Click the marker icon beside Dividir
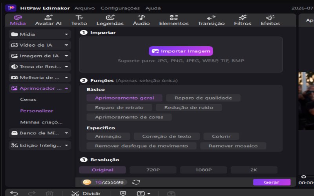Viewport: 314px width, 196px height. click(x=123, y=193)
